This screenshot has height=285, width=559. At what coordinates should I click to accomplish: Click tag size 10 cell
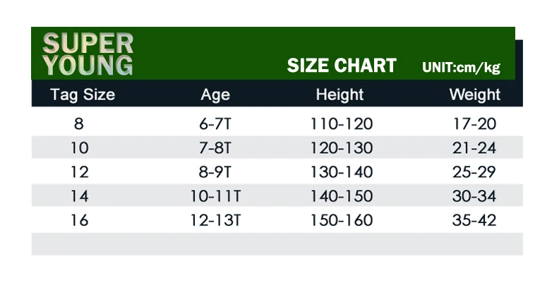click(79, 147)
